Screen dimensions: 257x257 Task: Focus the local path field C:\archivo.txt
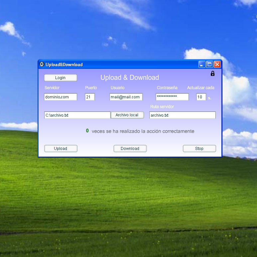click(x=77, y=115)
